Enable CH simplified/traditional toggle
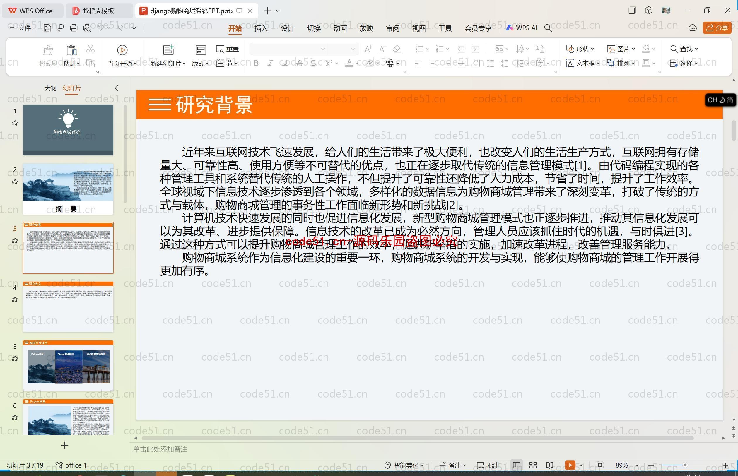The image size is (738, 476). click(730, 100)
